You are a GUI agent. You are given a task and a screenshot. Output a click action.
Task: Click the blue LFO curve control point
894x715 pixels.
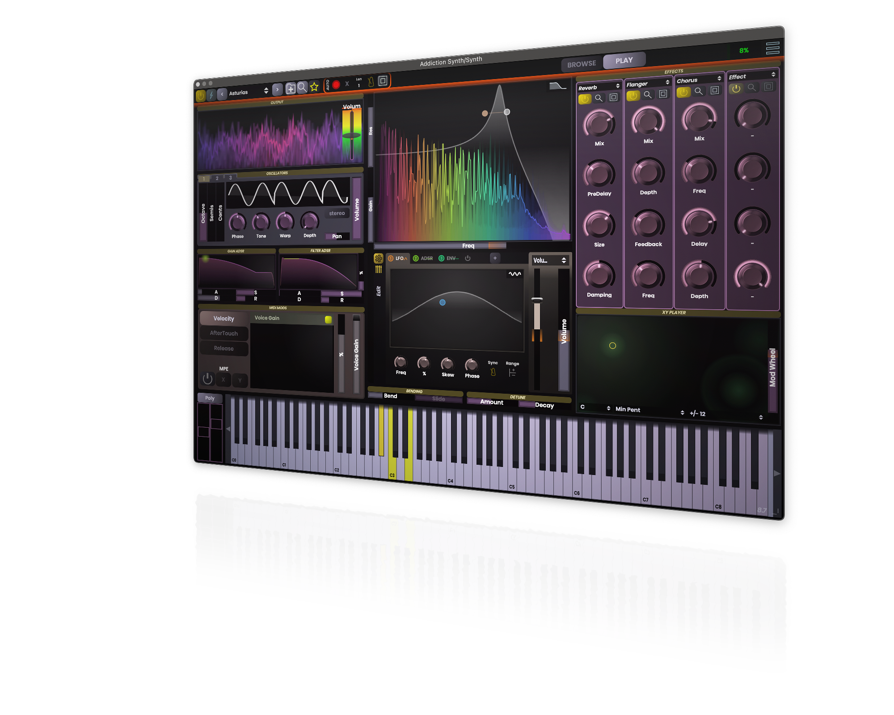tap(443, 303)
